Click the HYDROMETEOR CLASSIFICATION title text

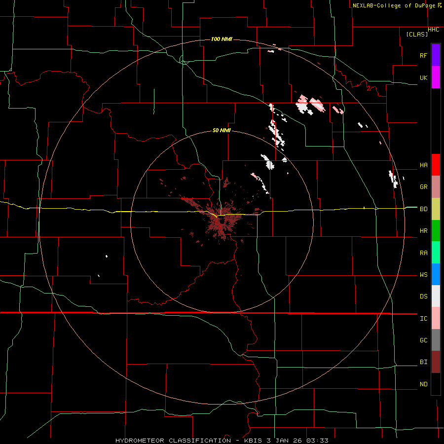(x=173, y=441)
